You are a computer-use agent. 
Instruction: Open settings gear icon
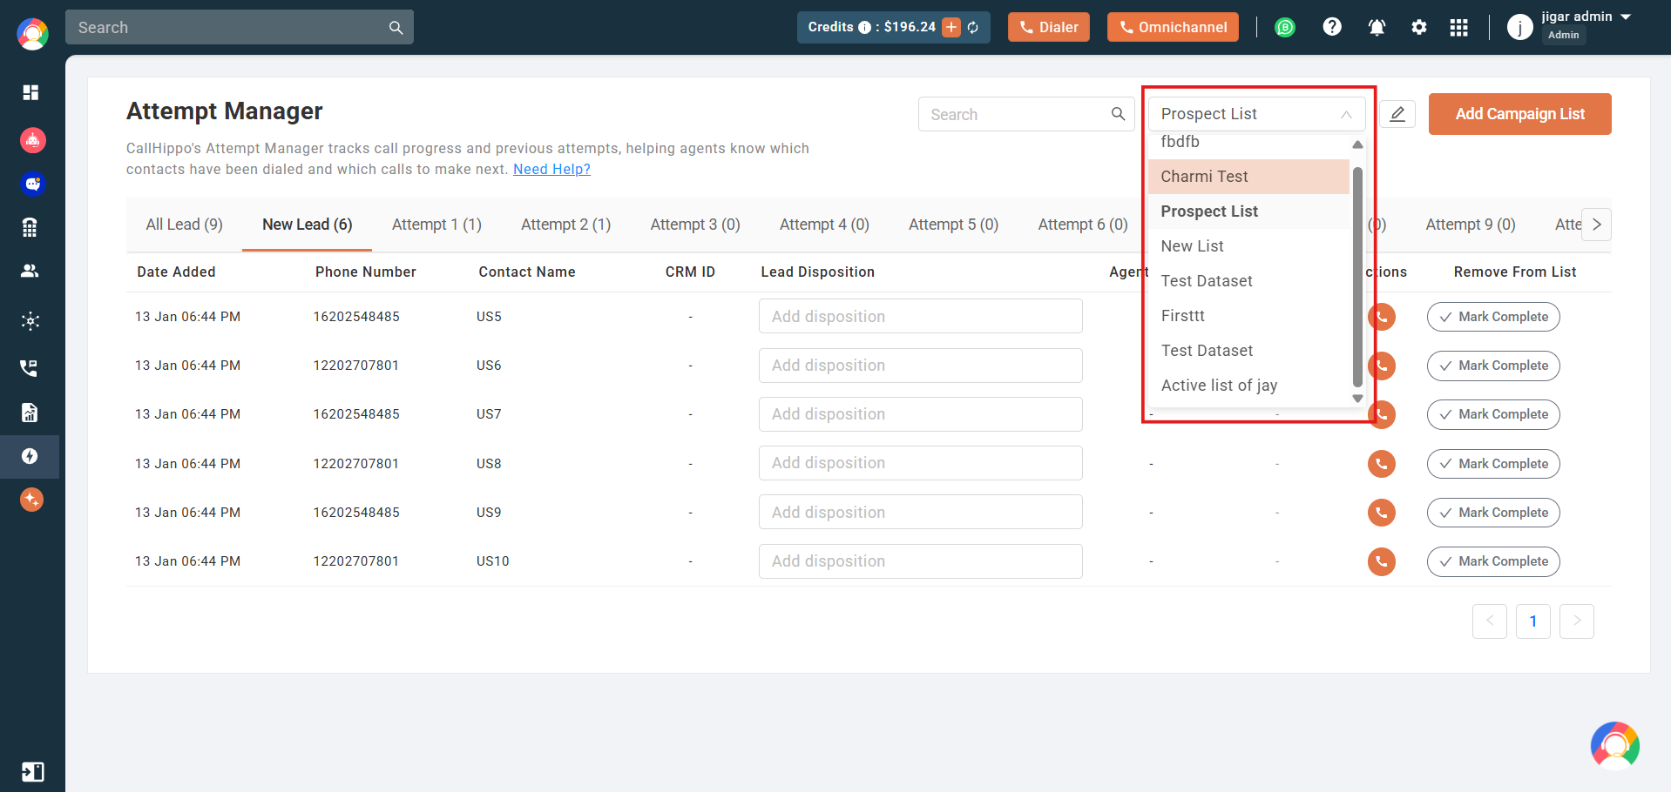1419,28
